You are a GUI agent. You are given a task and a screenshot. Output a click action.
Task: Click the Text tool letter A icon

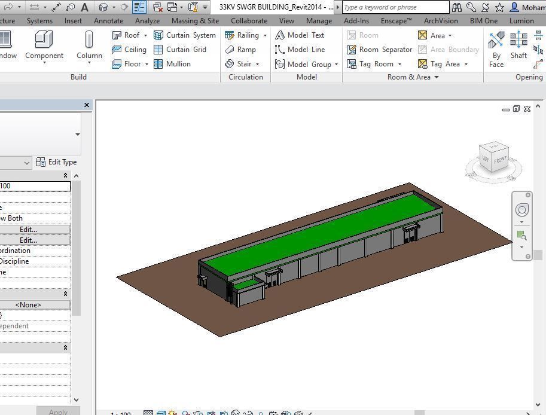point(84,7)
